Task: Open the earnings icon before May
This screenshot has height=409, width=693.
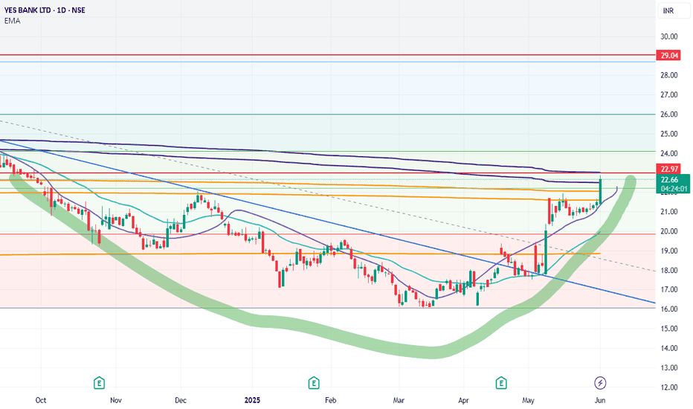Action: point(500,382)
